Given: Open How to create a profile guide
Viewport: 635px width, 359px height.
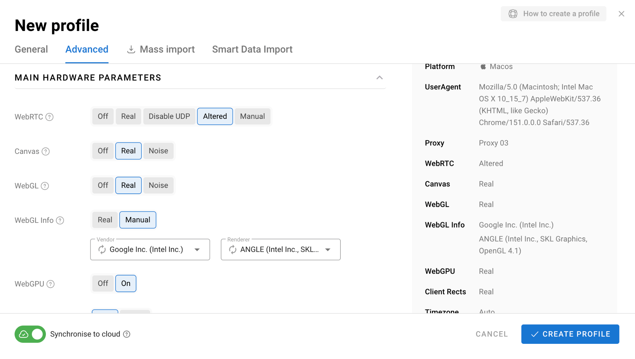Looking at the screenshot, I should 553,14.
